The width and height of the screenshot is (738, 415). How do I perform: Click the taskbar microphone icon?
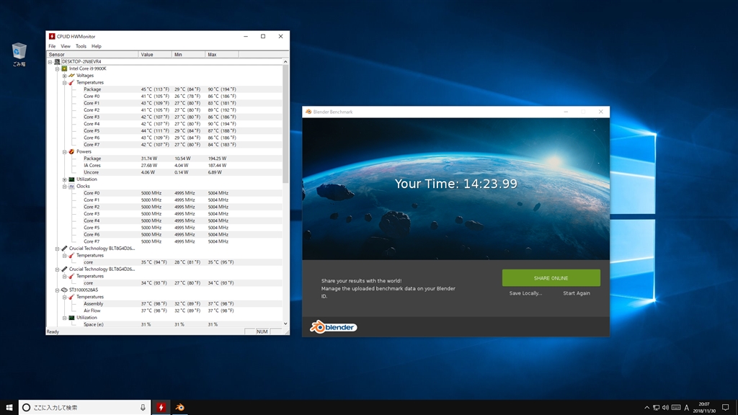tap(143, 408)
